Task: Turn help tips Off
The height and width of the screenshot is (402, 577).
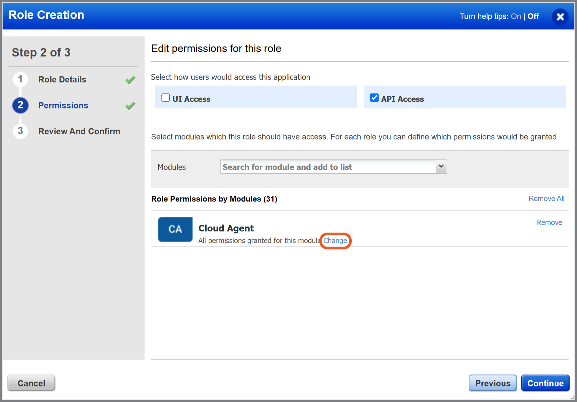Action: point(533,17)
